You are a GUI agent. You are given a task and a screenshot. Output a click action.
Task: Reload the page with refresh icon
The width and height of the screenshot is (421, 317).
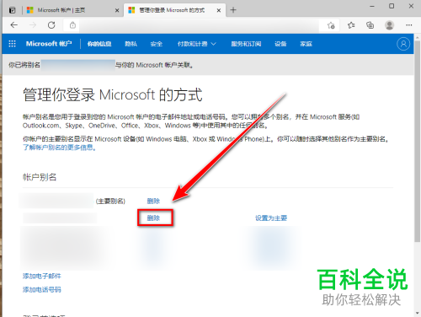[x=51, y=25]
